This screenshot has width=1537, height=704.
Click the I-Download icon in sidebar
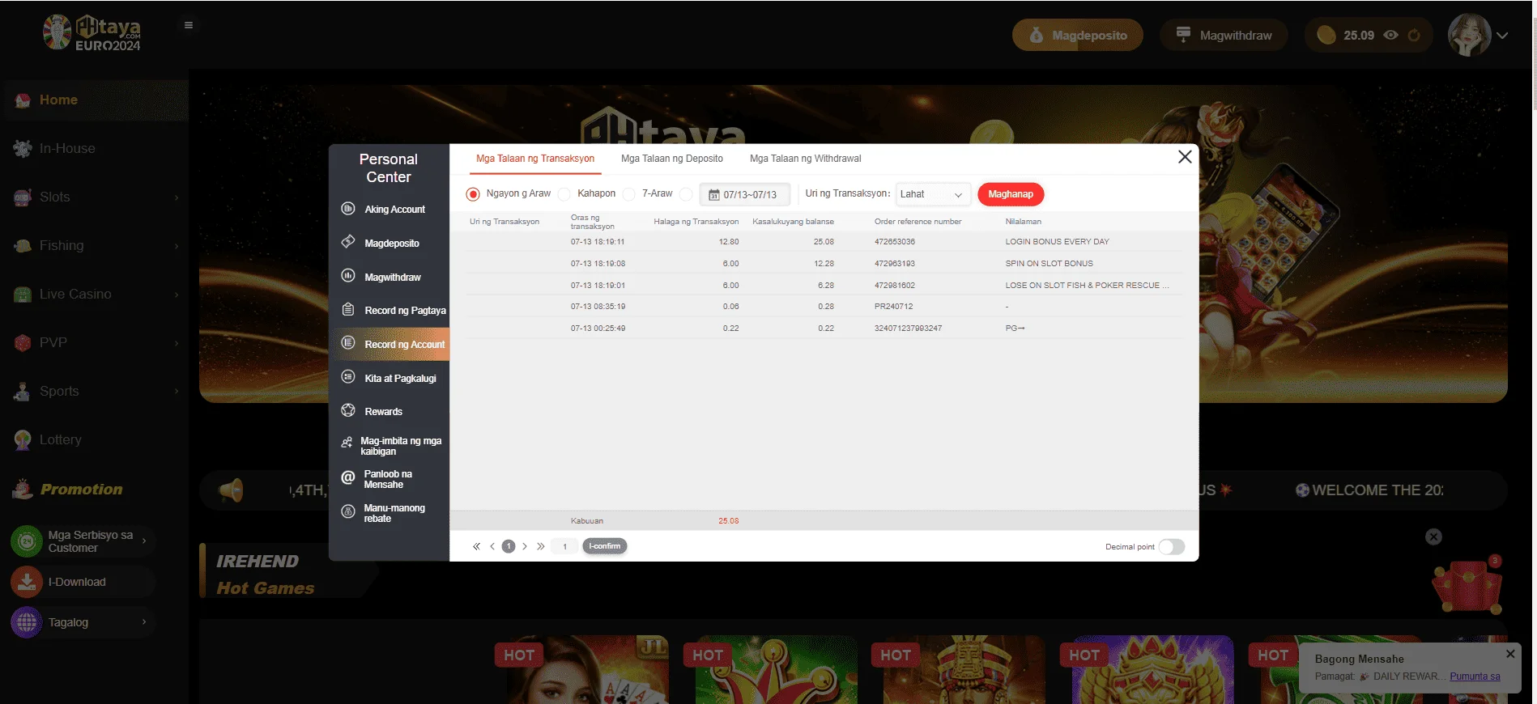pyautogui.click(x=27, y=582)
